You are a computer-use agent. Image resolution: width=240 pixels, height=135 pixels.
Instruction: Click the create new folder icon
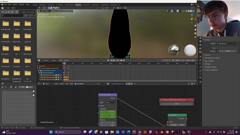pos(16,12)
